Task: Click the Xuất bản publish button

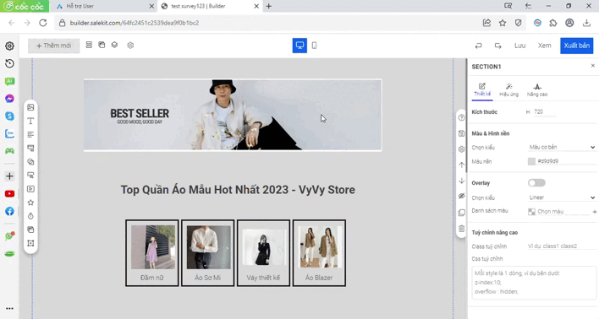Action: click(576, 46)
